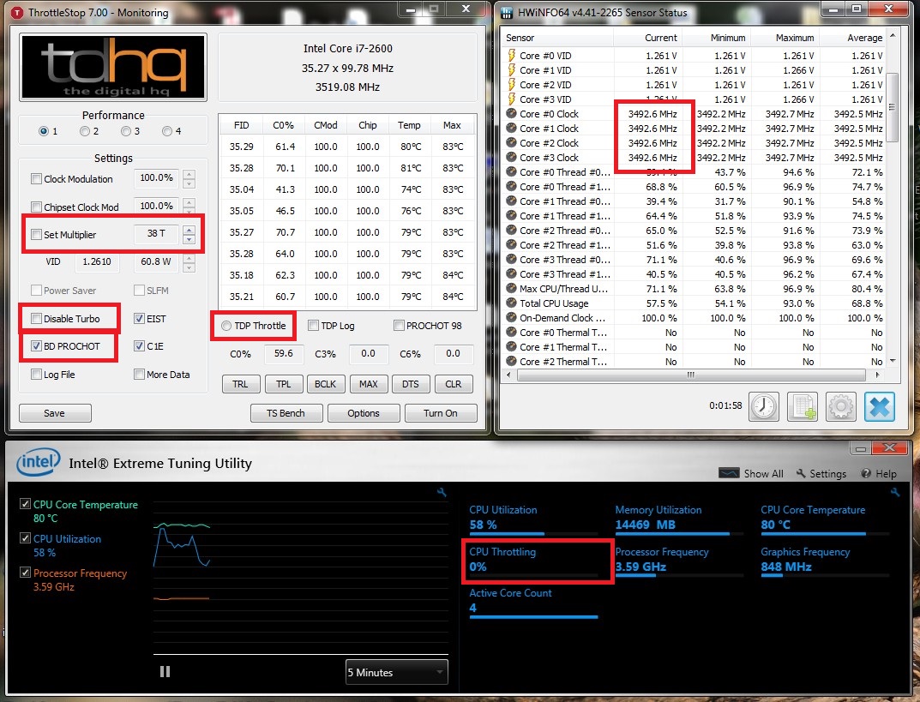Click the DTS button
The width and height of the screenshot is (920, 702).
[411, 384]
